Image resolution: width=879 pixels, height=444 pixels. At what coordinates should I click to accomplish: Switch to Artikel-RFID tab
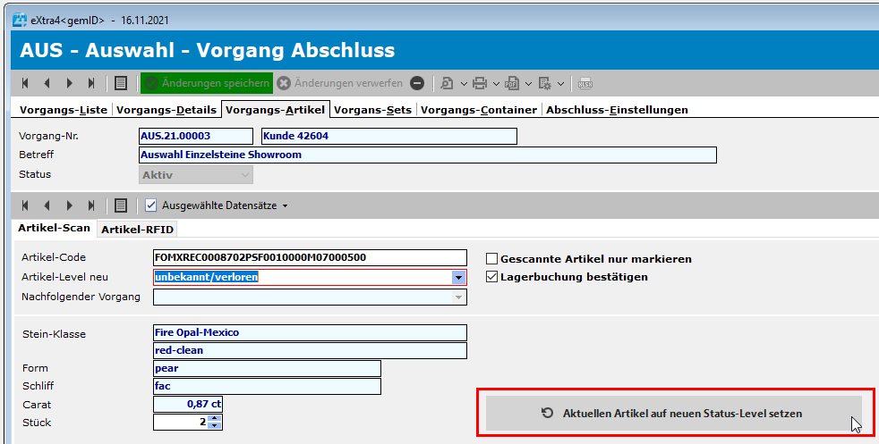(x=137, y=230)
